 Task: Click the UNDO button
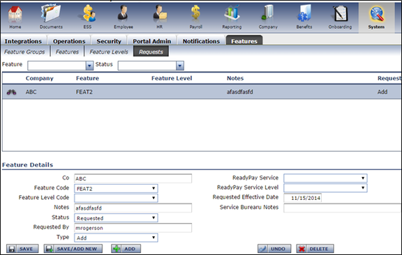coord(274,249)
